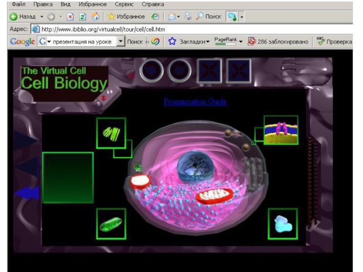Go to the Home page icon

click(x=95, y=16)
